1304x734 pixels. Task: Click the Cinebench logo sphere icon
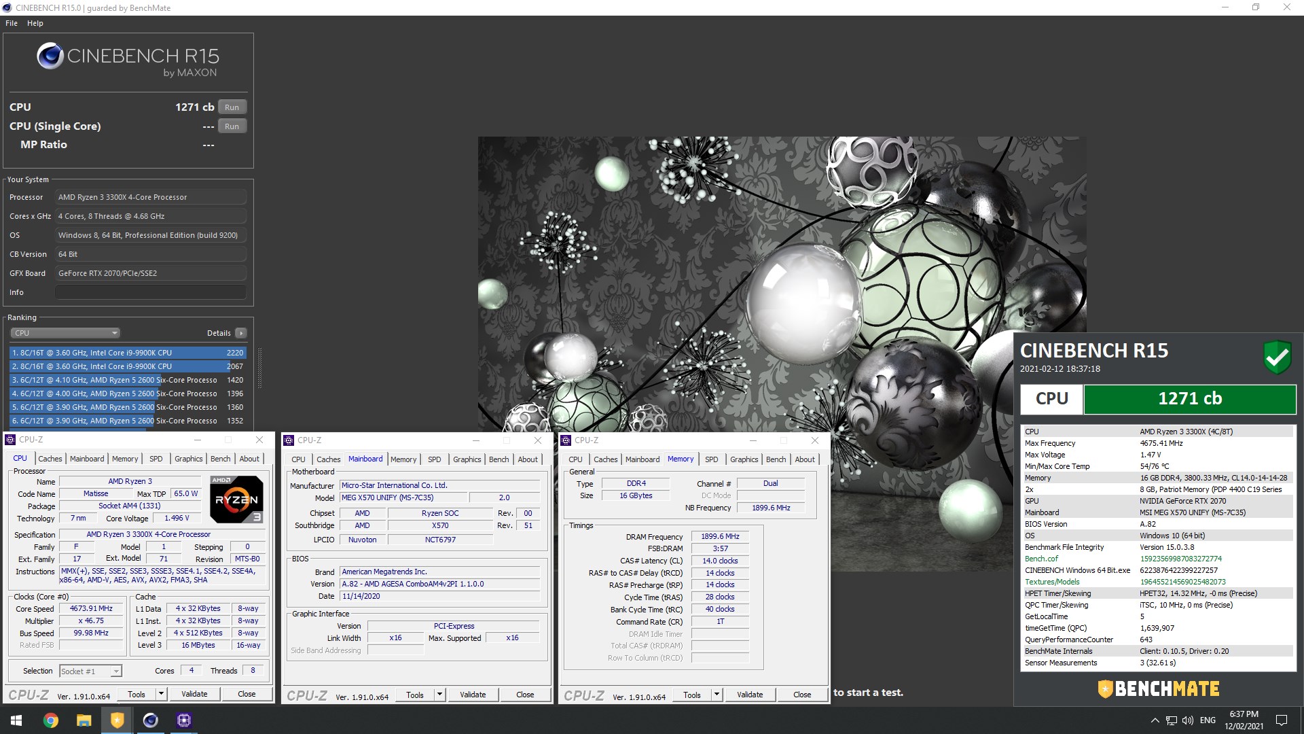tap(50, 56)
